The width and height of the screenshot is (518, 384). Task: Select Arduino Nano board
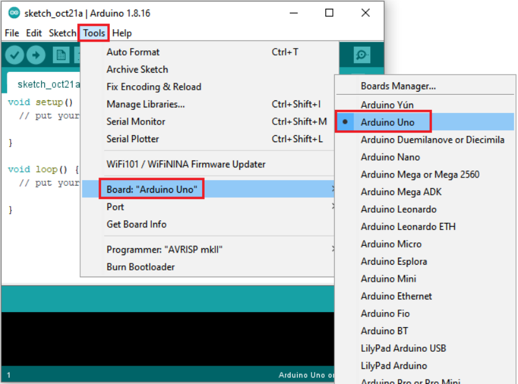click(x=425, y=157)
